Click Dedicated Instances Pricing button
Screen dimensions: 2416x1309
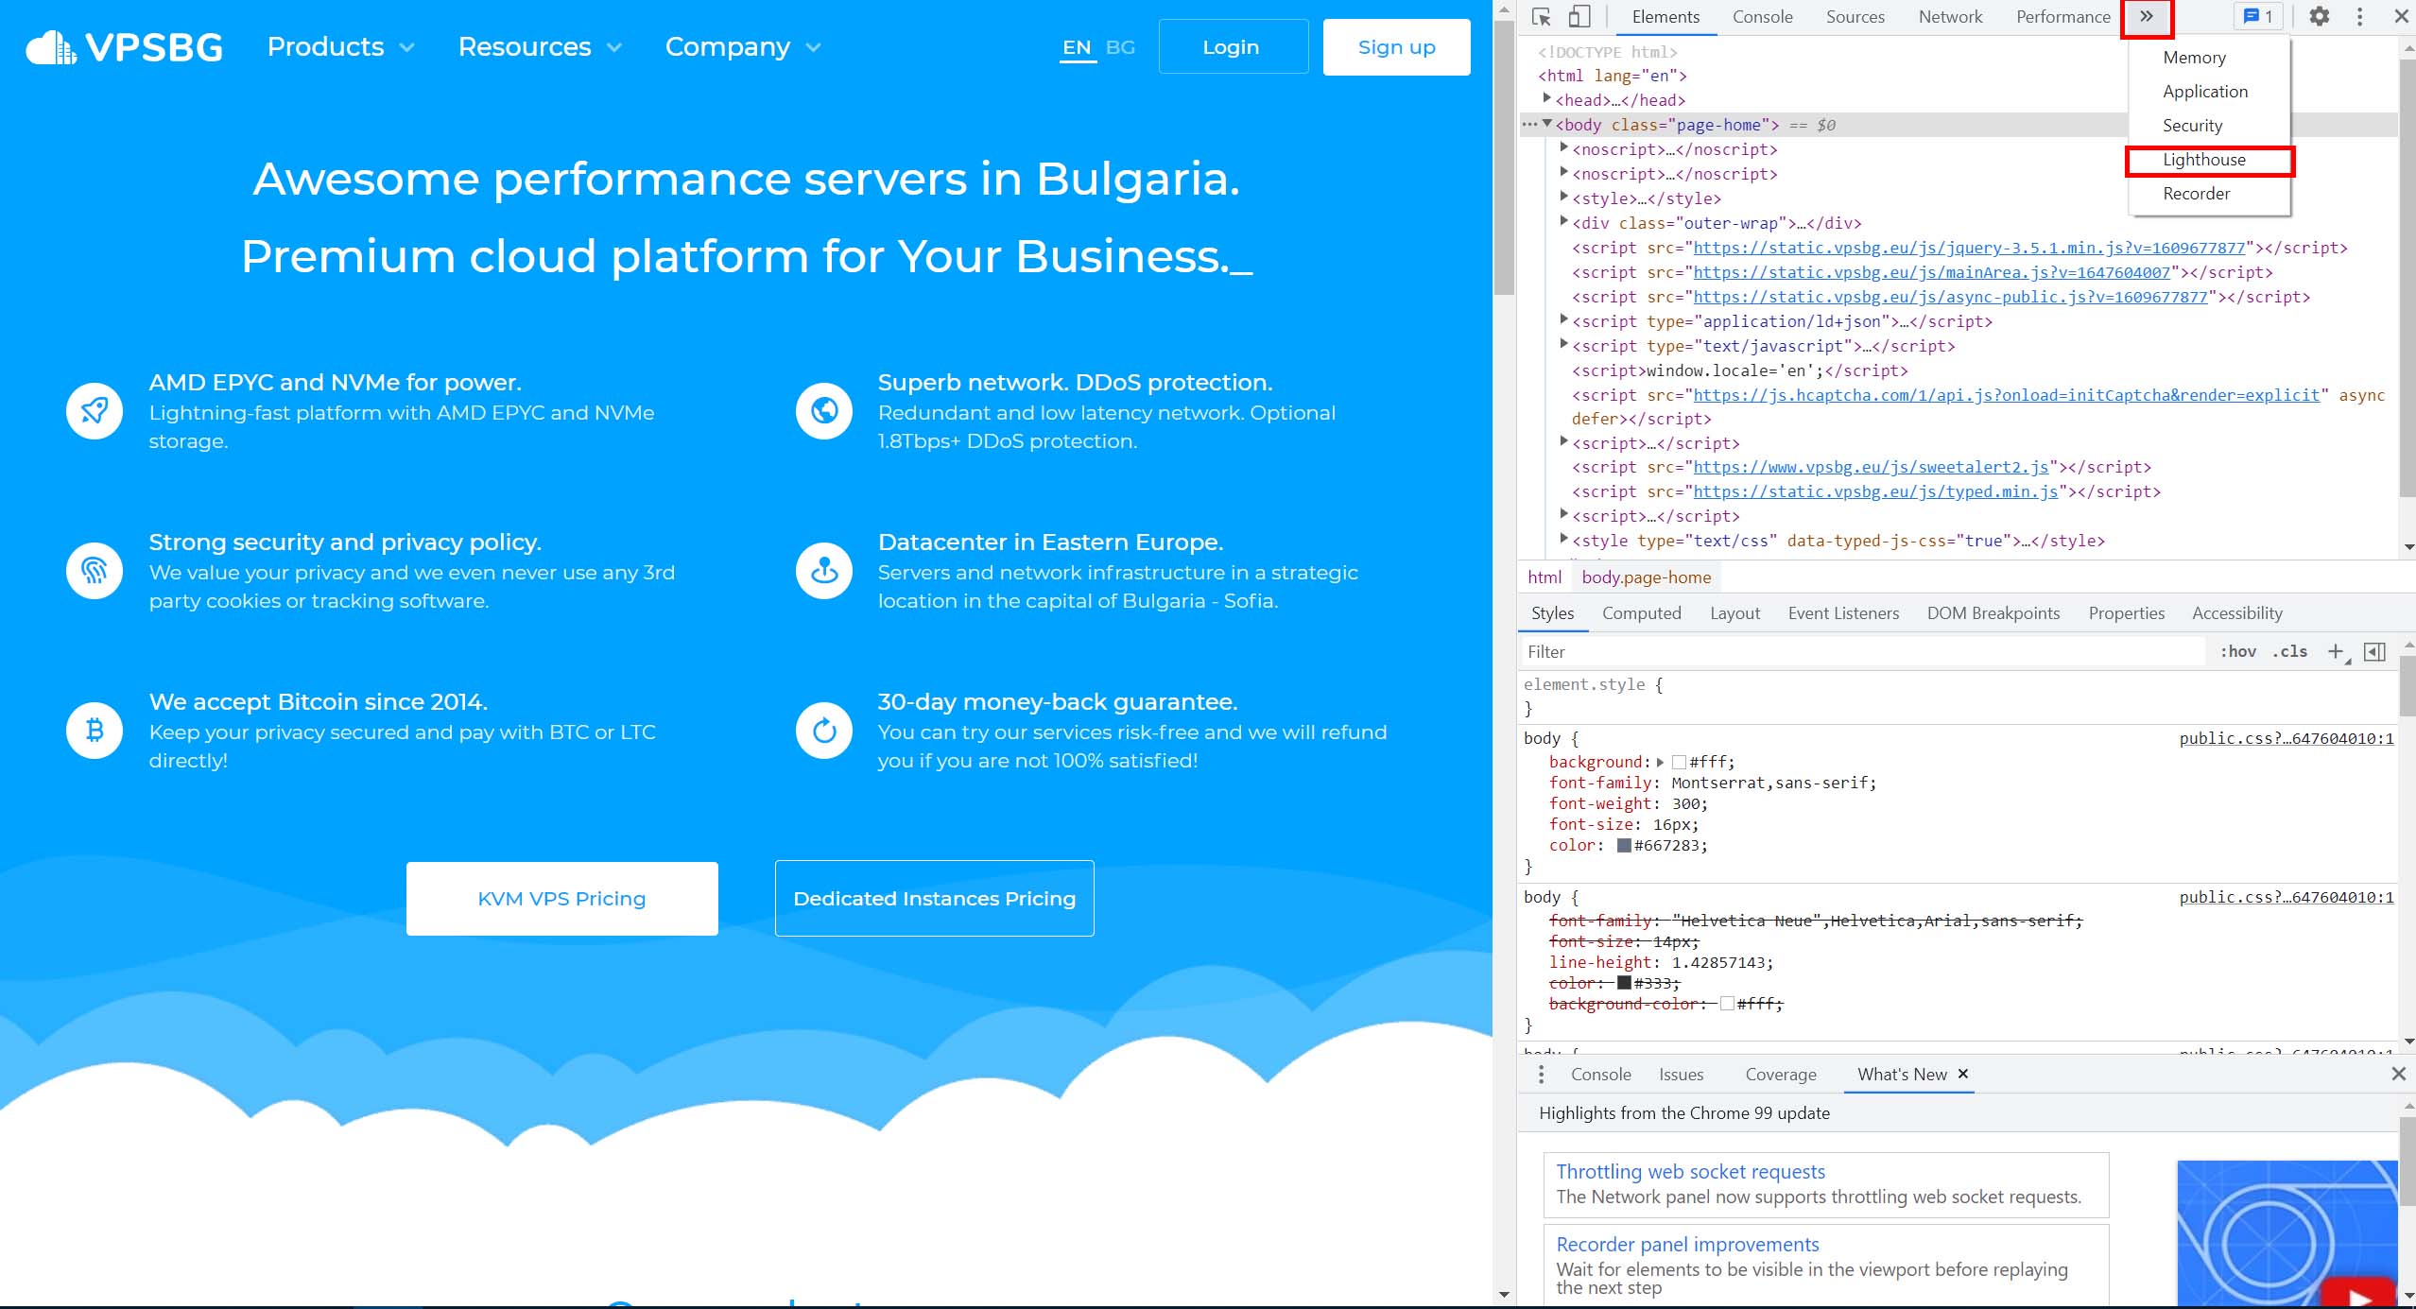coord(934,899)
